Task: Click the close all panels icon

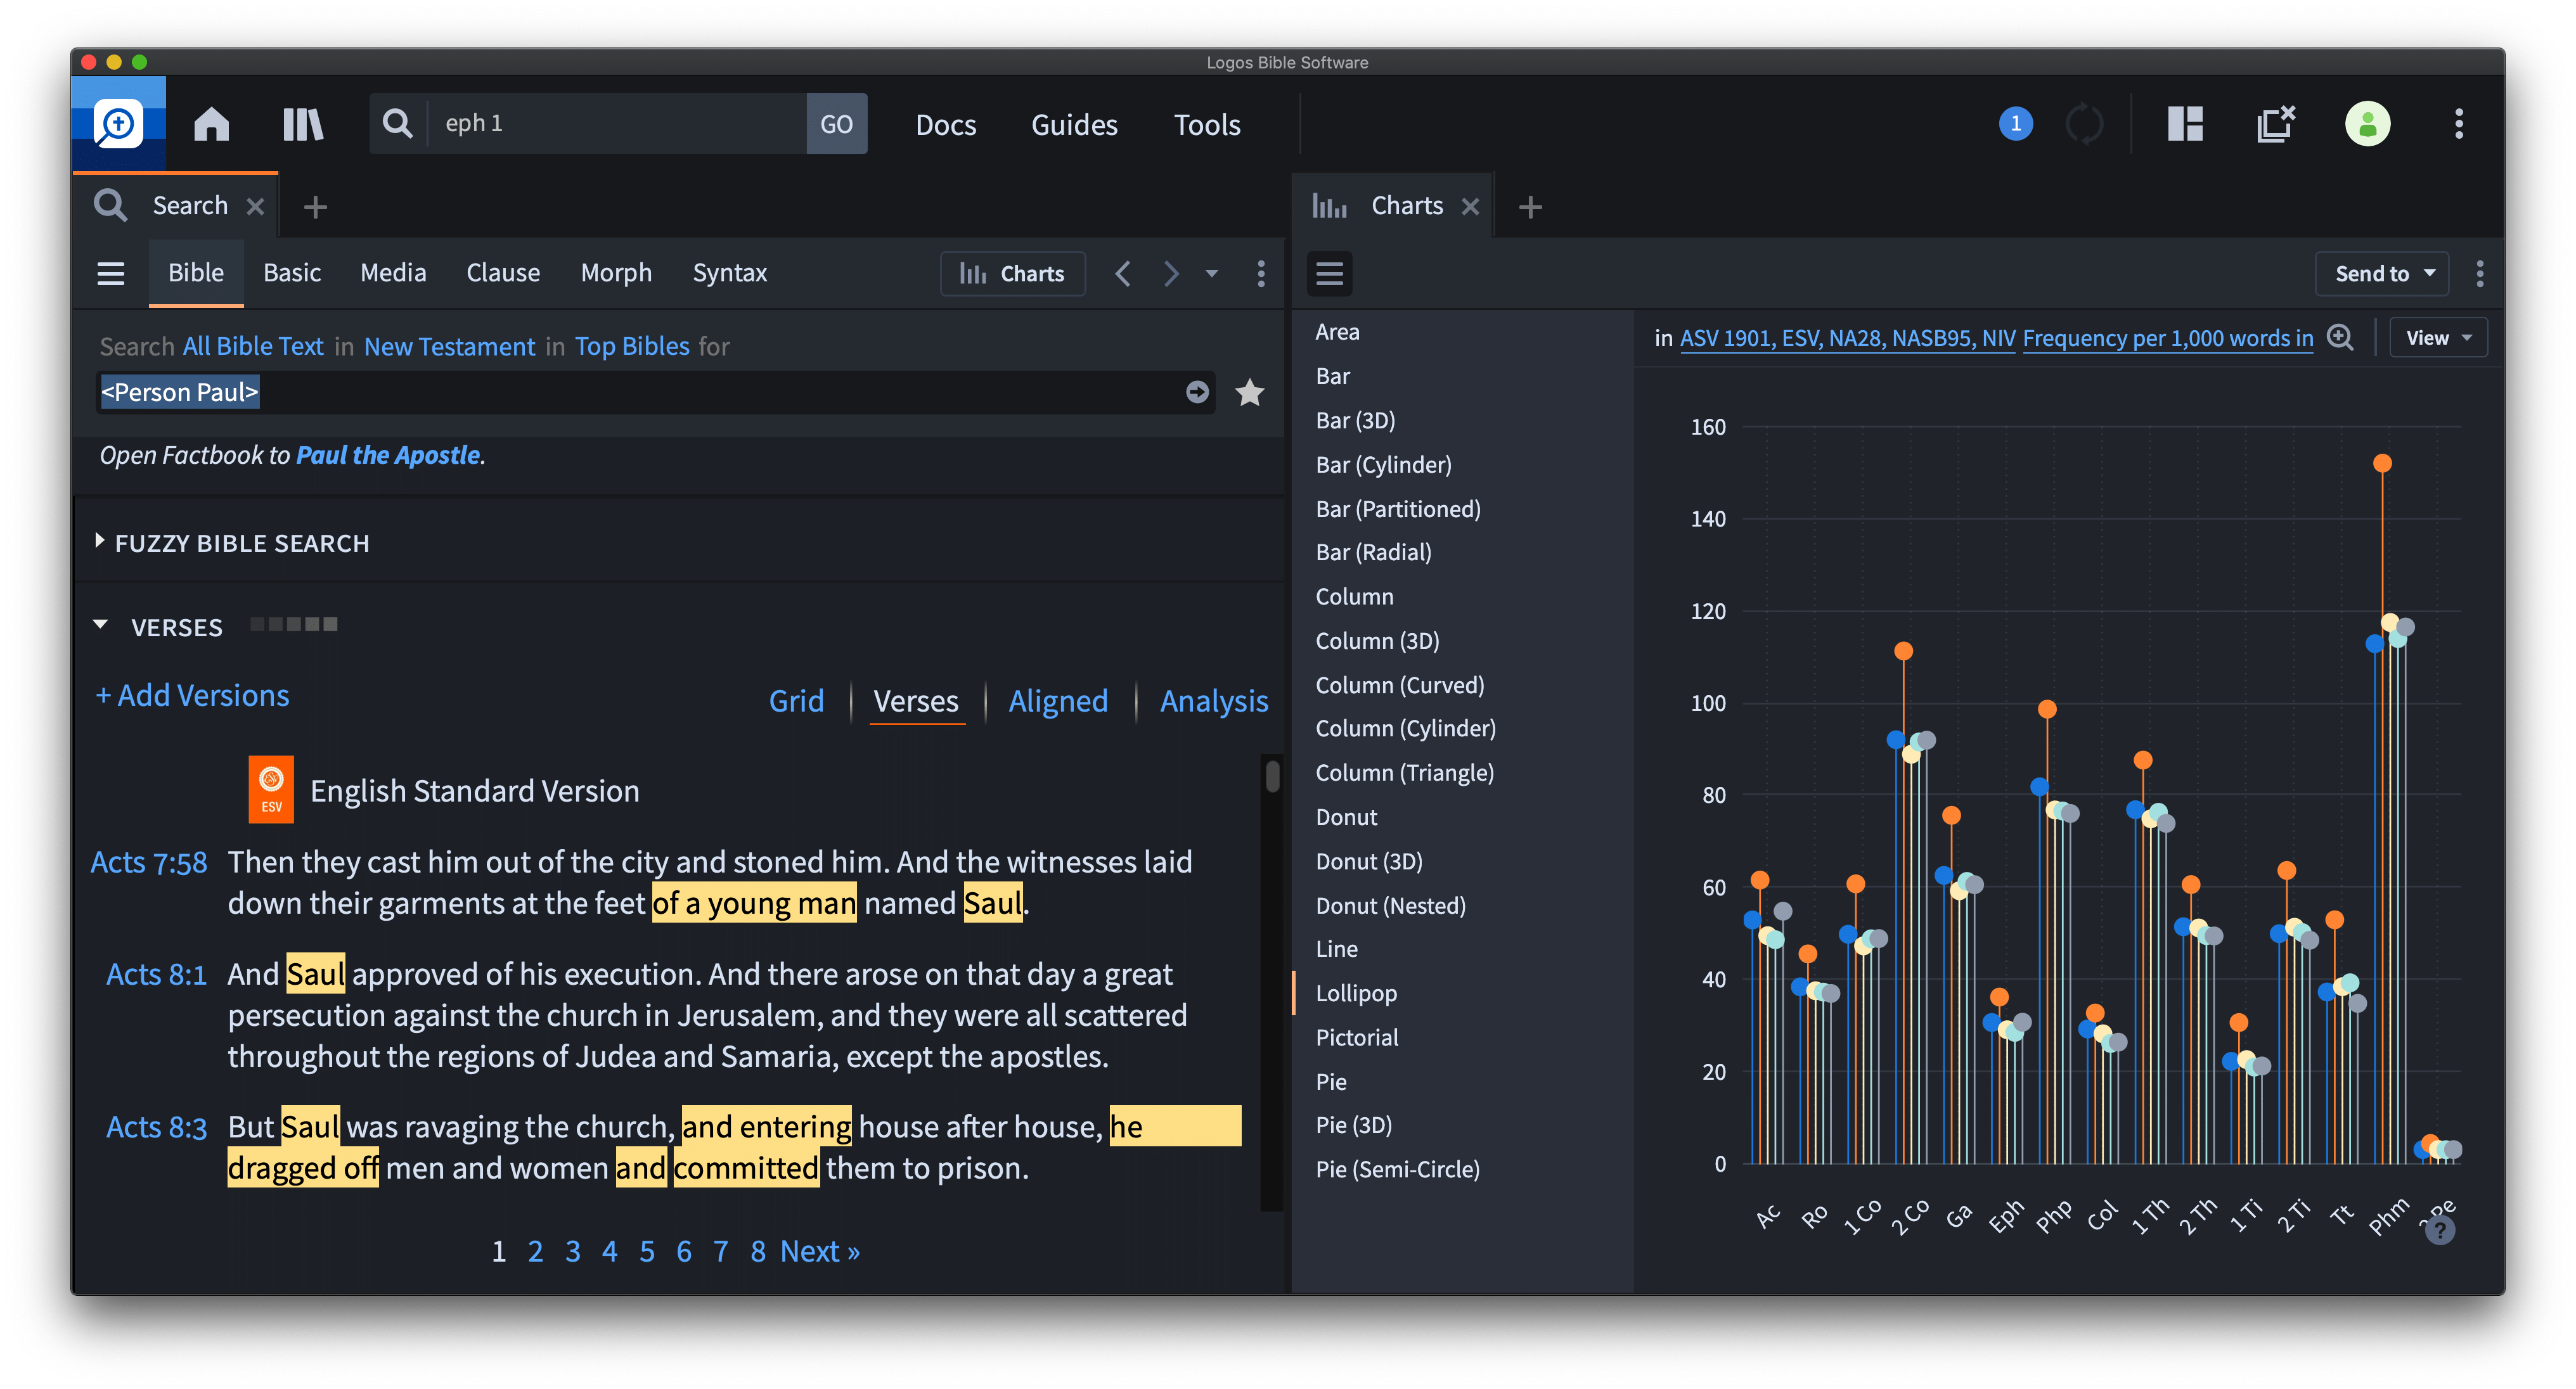Action: pos(2275,124)
